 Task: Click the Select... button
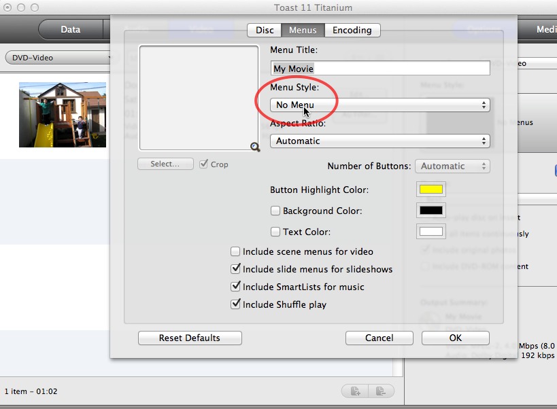[x=165, y=164]
